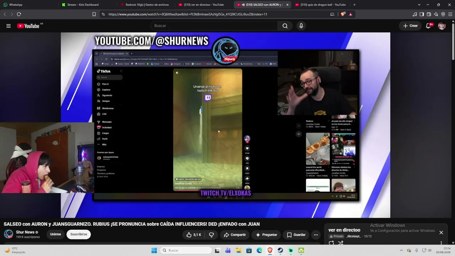Screen dimensions: 455x256
Task: Open site settings icon in address bar
Action: [103, 14]
